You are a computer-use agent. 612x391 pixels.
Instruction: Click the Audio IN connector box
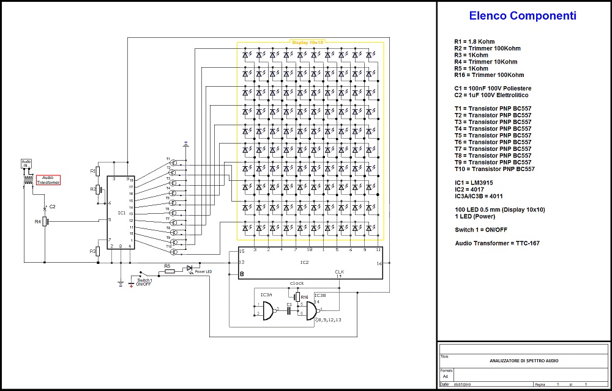tap(26, 163)
